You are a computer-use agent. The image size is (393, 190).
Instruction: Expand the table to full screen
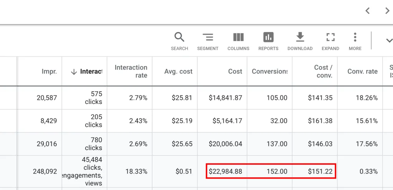(330, 41)
